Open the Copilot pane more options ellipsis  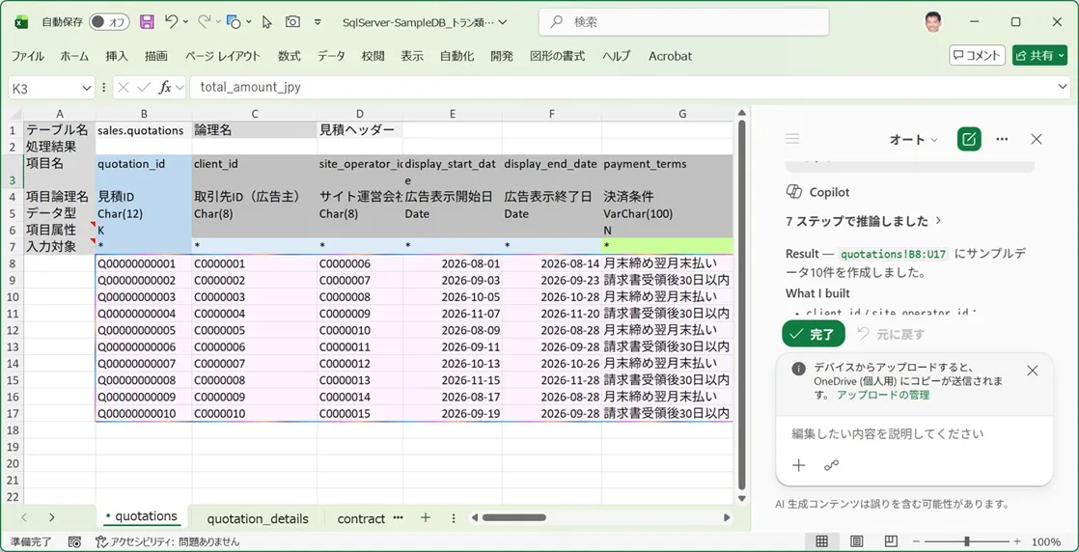1002,139
